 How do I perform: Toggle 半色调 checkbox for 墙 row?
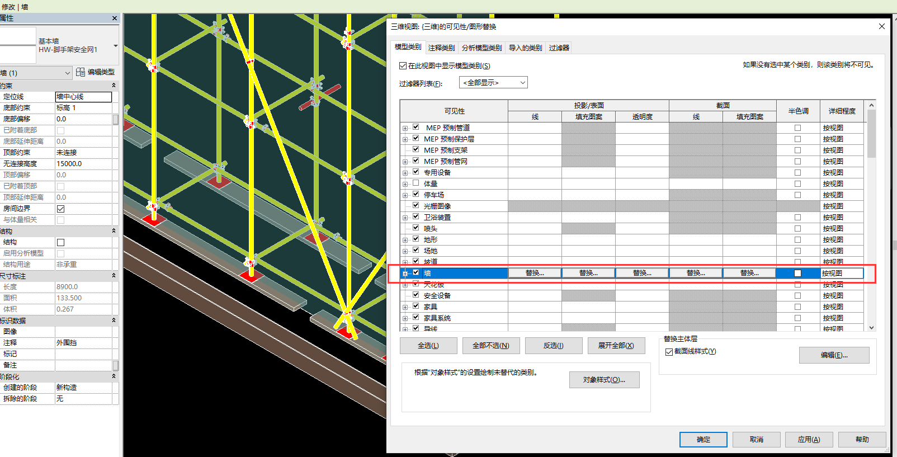point(797,273)
